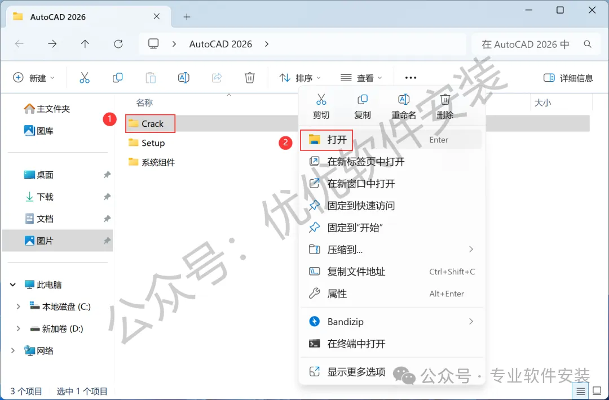
Task: Choose Open (打开) in the context menu
Action: tap(391, 140)
